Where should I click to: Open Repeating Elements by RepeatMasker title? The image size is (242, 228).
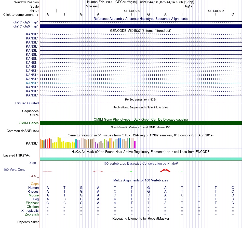pos(141,219)
